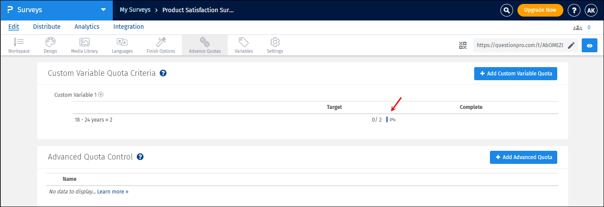604x207 pixels.
Task: Preview survey with the eye button
Action: (590, 45)
